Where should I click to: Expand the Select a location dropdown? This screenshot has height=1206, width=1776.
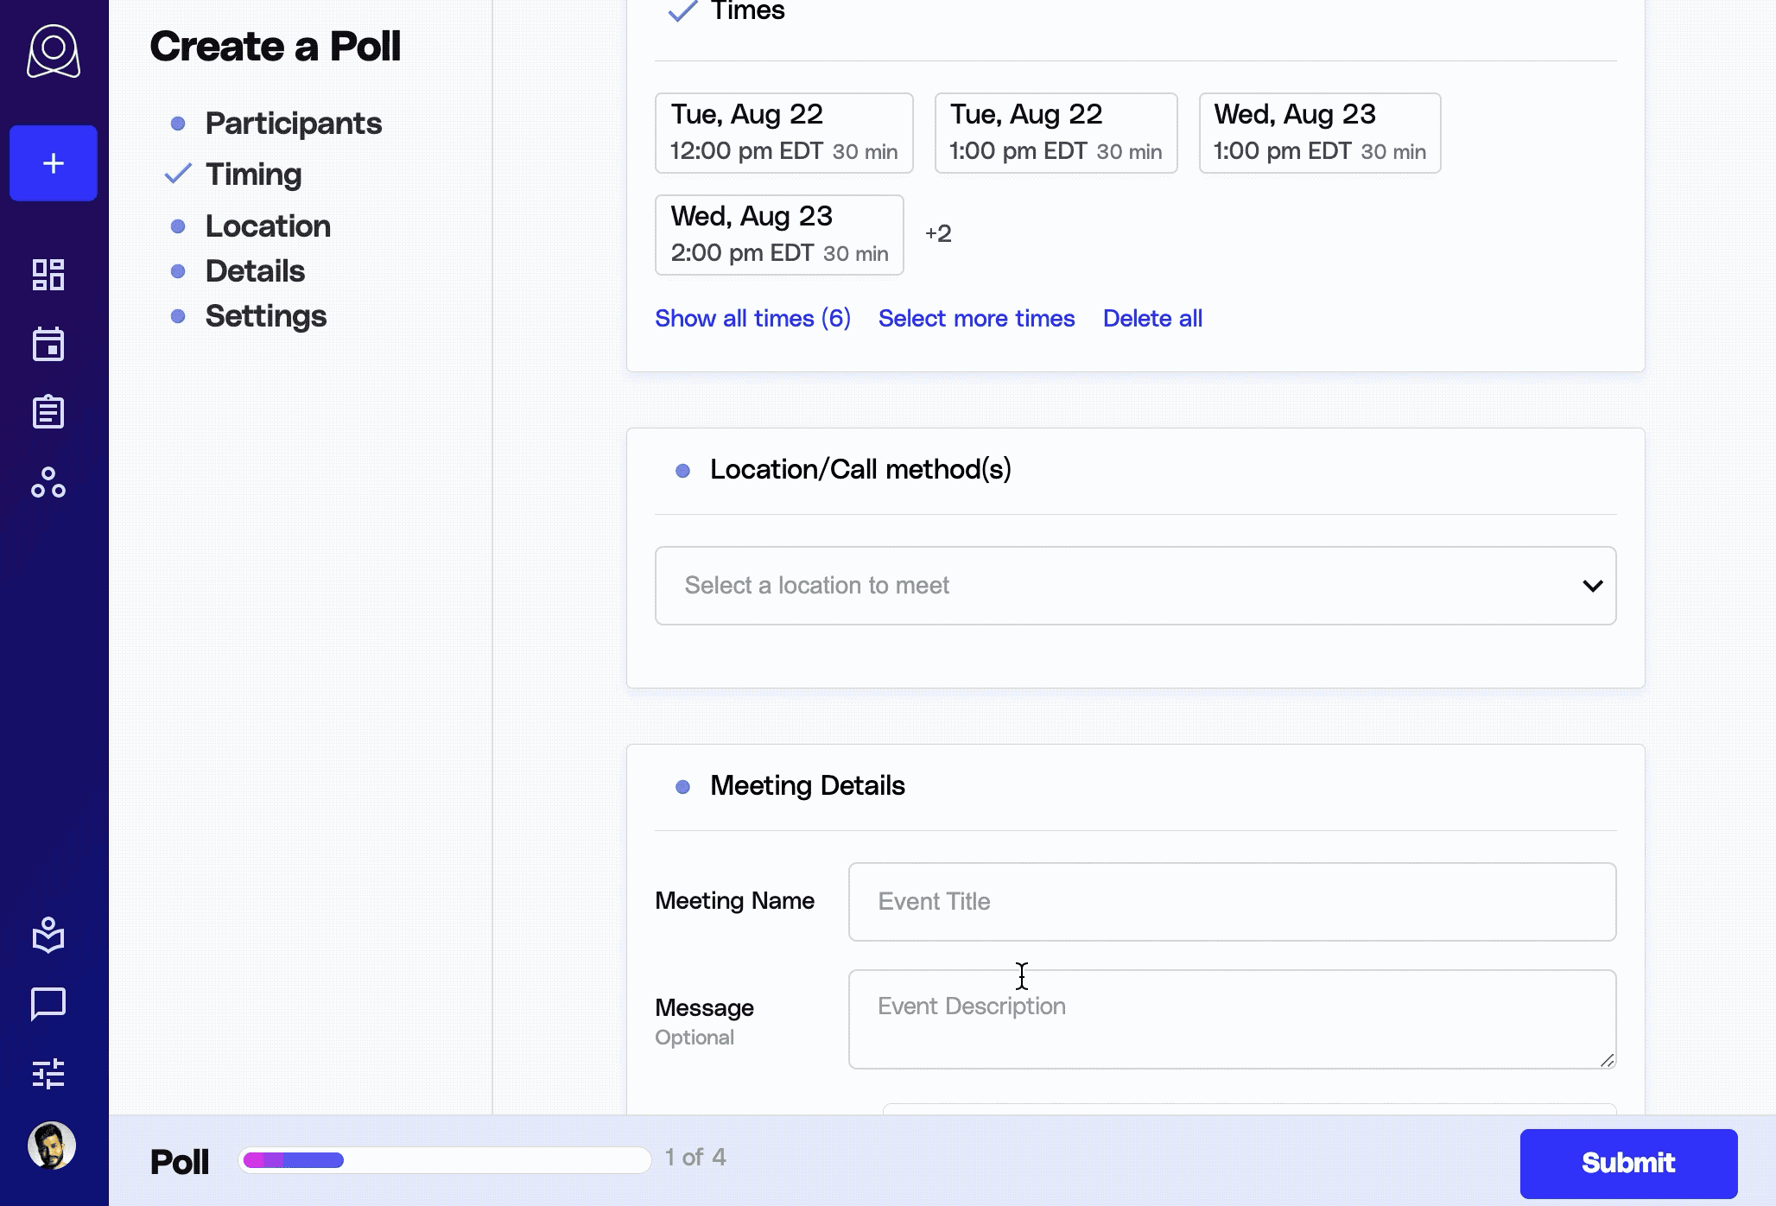pyautogui.click(x=1135, y=586)
